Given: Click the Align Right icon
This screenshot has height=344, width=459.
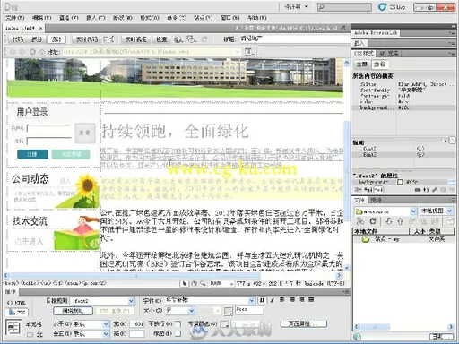Looking at the screenshot, I should click(x=302, y=299).
